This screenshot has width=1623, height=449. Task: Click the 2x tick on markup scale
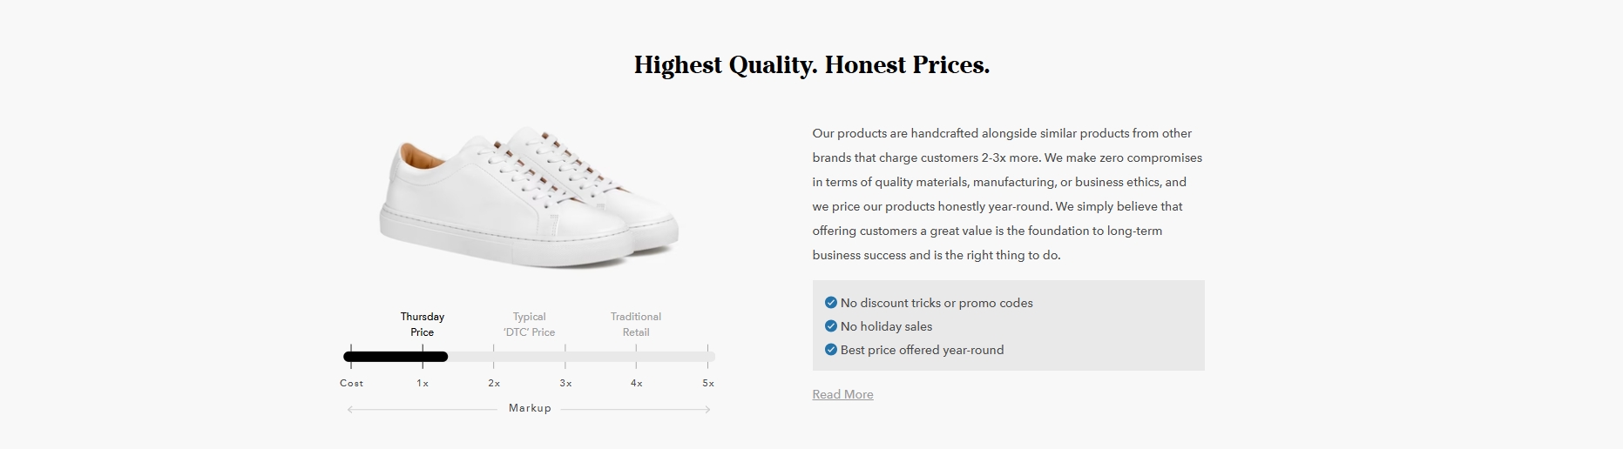494,383
